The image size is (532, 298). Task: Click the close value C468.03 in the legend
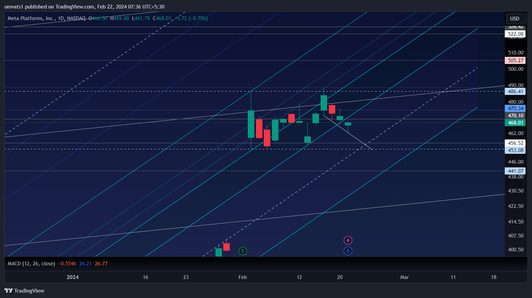pos(162,18)
